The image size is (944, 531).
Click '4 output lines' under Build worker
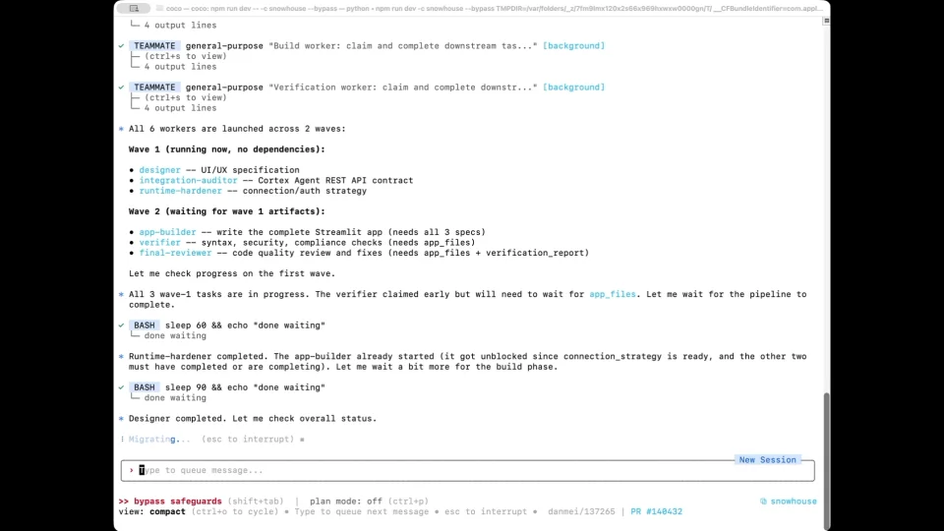(x=180, y=67)
